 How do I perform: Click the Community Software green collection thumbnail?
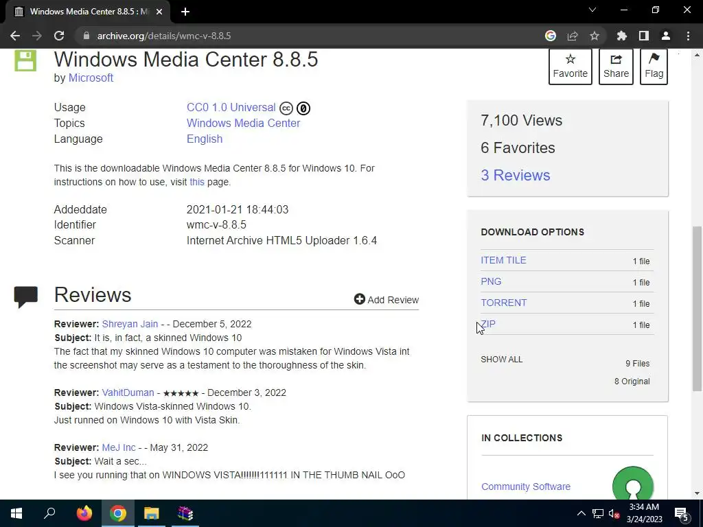tap(632, 484)
